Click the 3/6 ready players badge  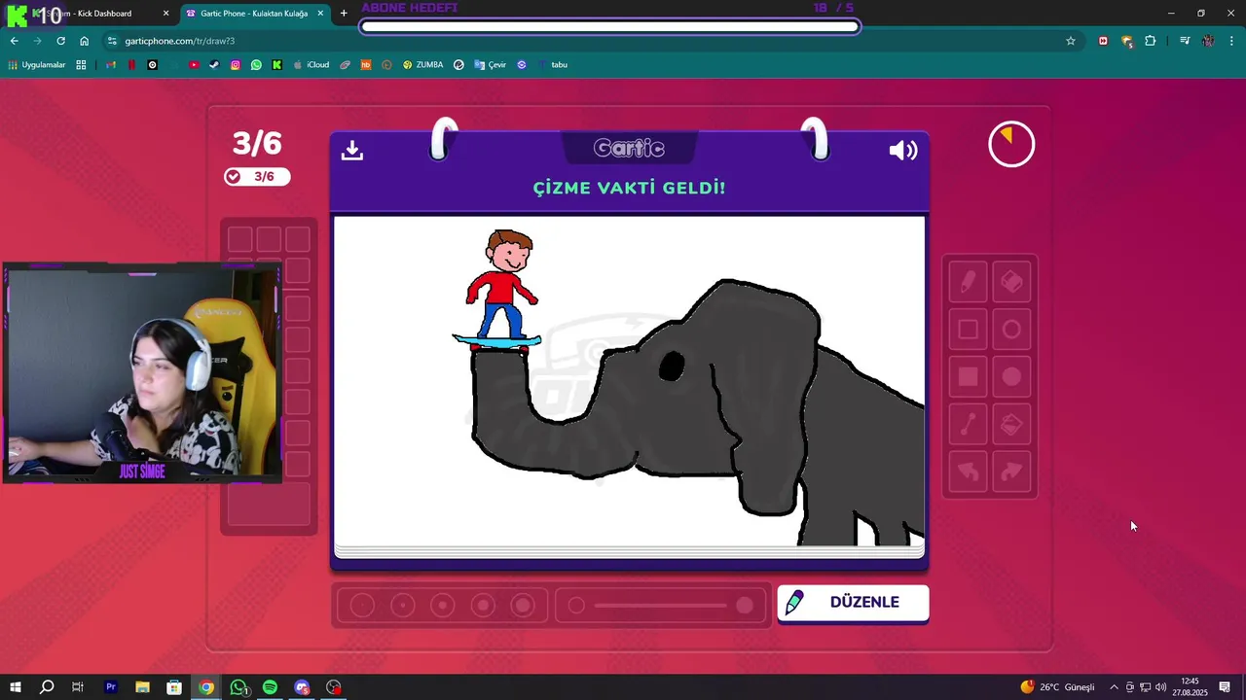[x=257, y=176]
